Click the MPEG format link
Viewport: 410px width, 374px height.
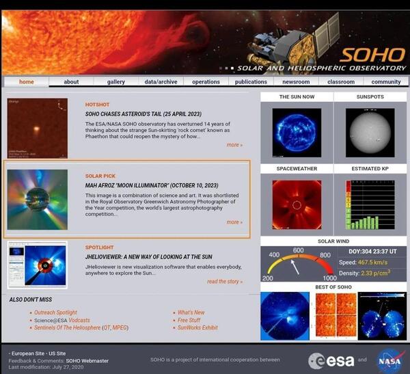point(119,328)
